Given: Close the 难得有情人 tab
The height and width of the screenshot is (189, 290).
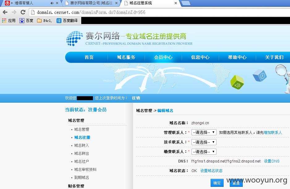Looking at the screenshot, I should [57, 3].
